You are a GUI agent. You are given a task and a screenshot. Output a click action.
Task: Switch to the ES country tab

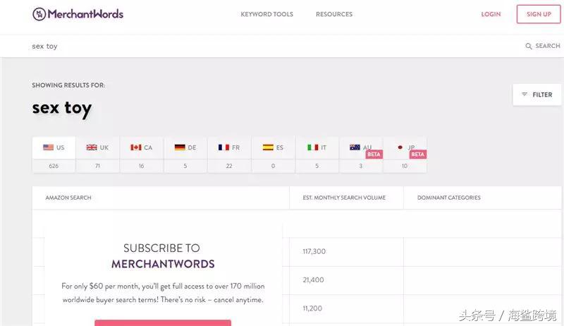pyautogui.click(x=273, y=147)
